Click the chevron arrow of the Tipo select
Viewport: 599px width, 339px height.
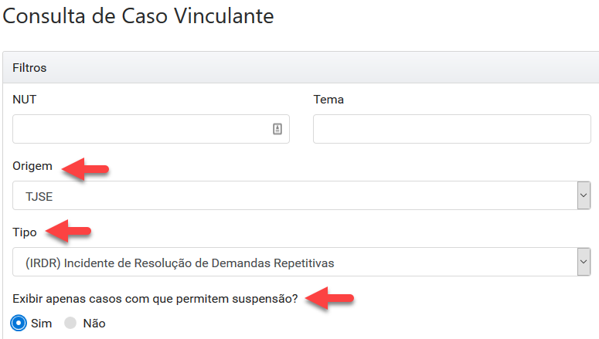coord(584,262)
